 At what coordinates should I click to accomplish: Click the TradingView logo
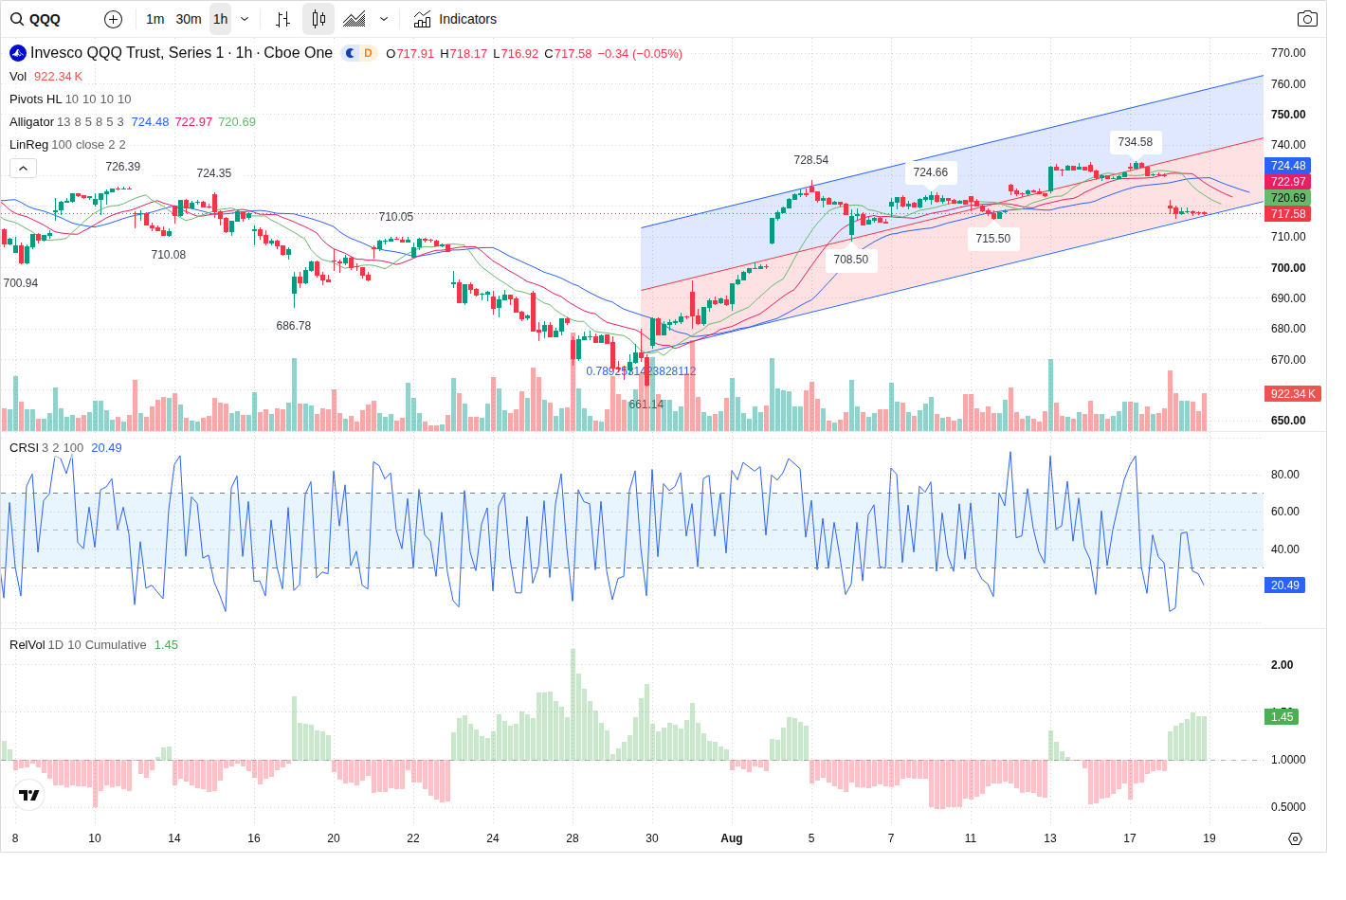click(x=29, y=795)
